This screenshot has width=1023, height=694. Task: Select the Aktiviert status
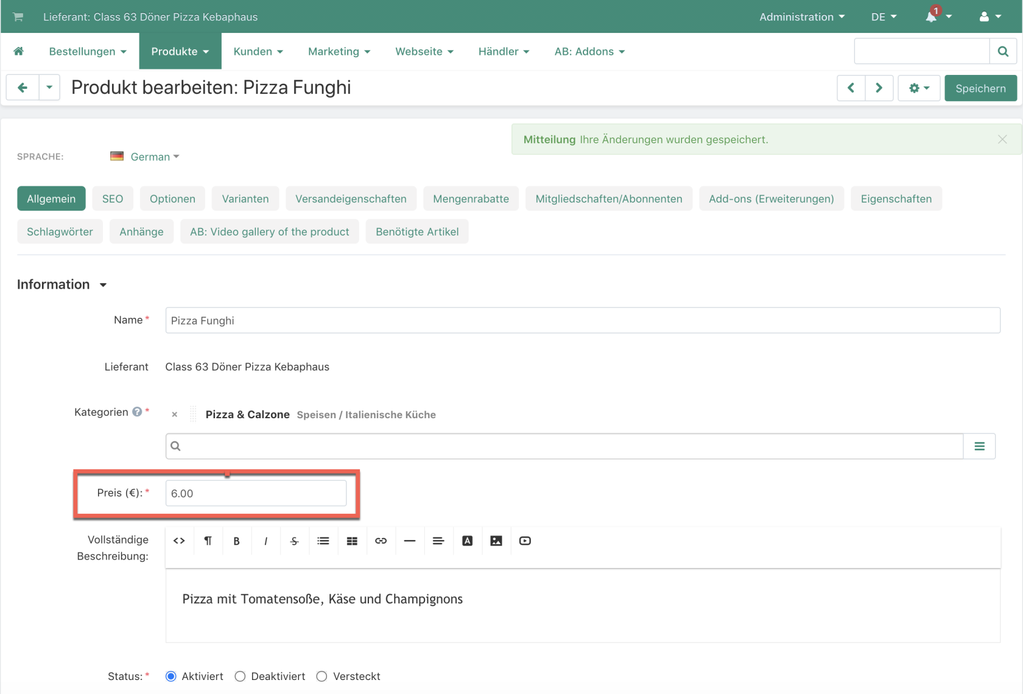point(171,676)
